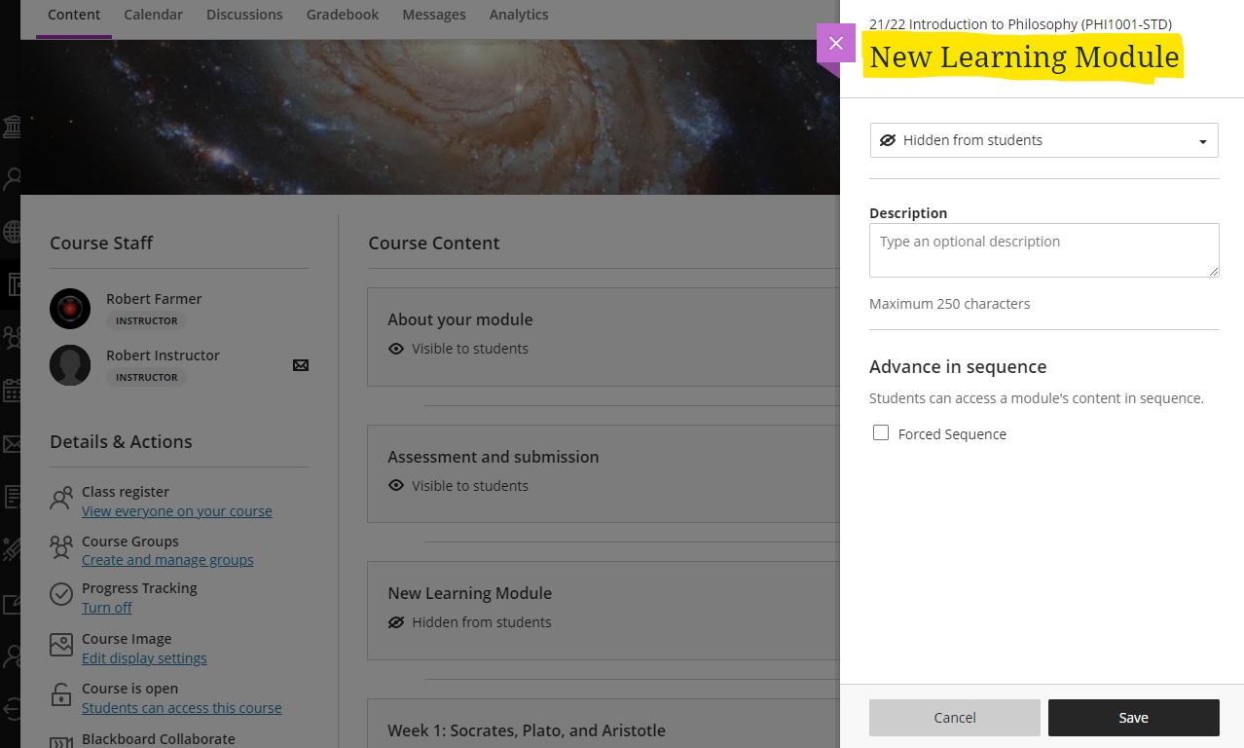Viewport: 1244px width, 748px height.
Task: Click the institution building icon in the sidebar
Action: 12,127
